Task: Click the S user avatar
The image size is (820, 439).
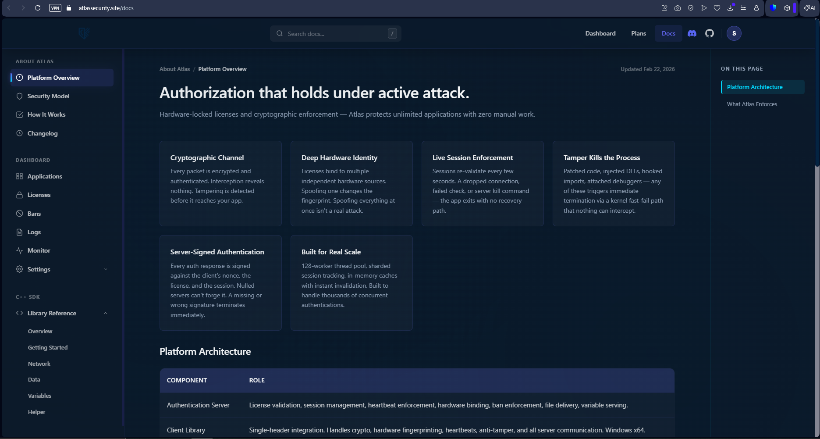Action: coord(734,33)
